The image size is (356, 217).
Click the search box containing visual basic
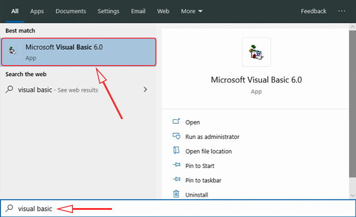point(178,208)
